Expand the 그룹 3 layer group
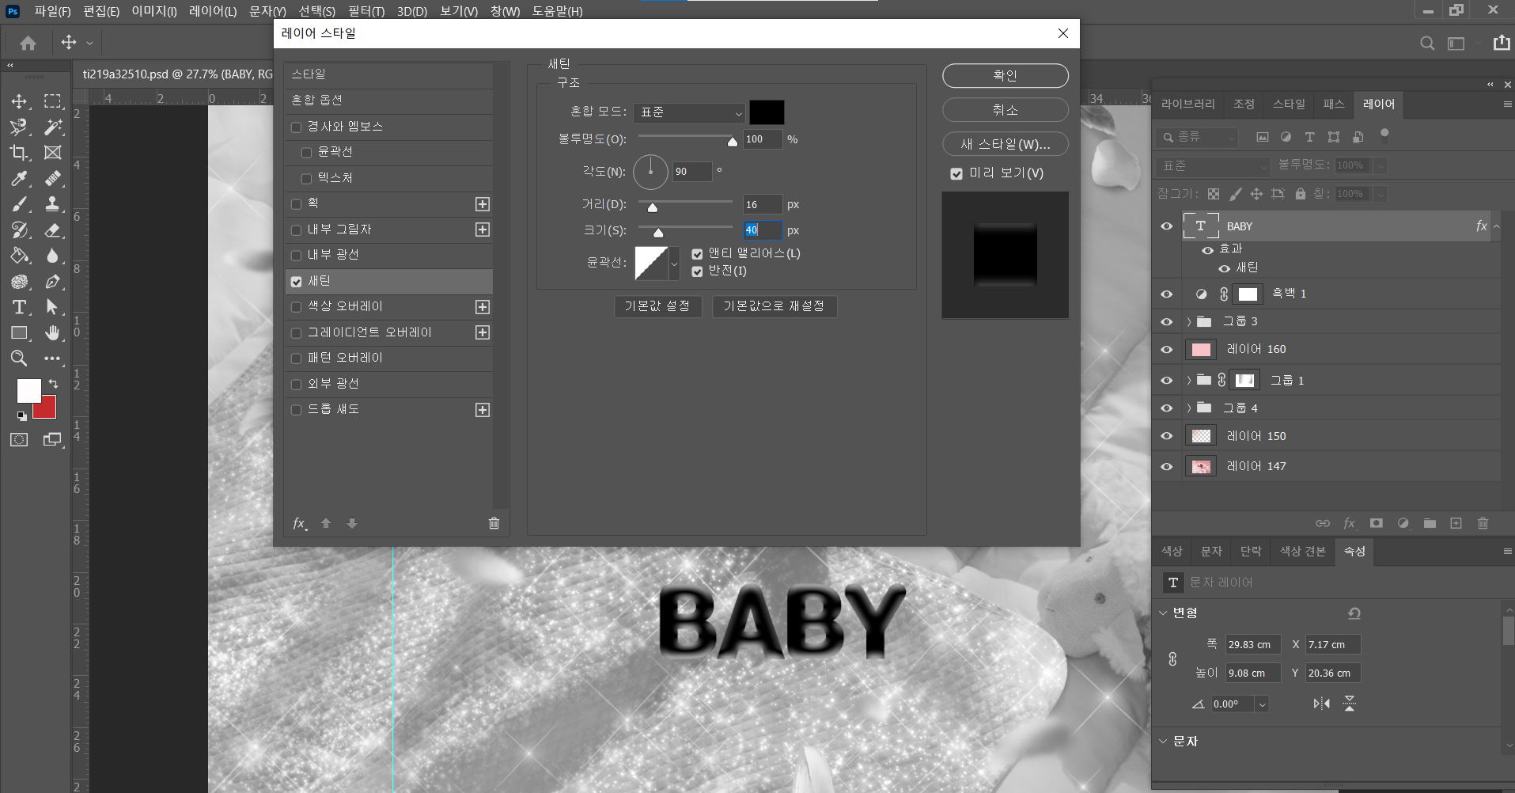Image resolution: width=1515 pixels, height=793 pixels. coord(1188,321)
